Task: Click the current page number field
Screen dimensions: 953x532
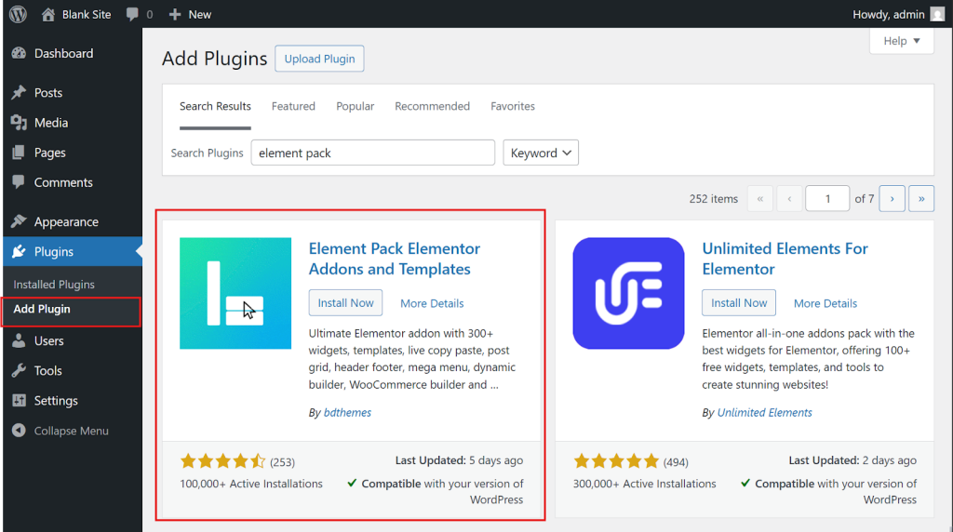Action: [x=827, y=199]
